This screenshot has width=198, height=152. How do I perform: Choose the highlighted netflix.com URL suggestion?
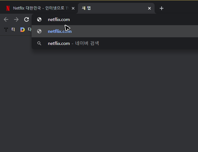point(115,31)
